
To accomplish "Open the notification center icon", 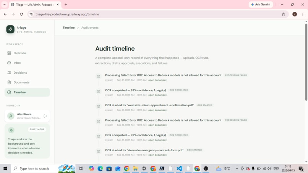I will pyautogui.click(x=301, y=168).
